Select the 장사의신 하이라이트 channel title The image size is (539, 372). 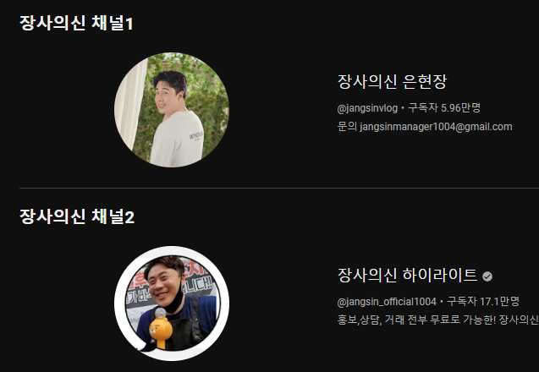pos(407,275)
